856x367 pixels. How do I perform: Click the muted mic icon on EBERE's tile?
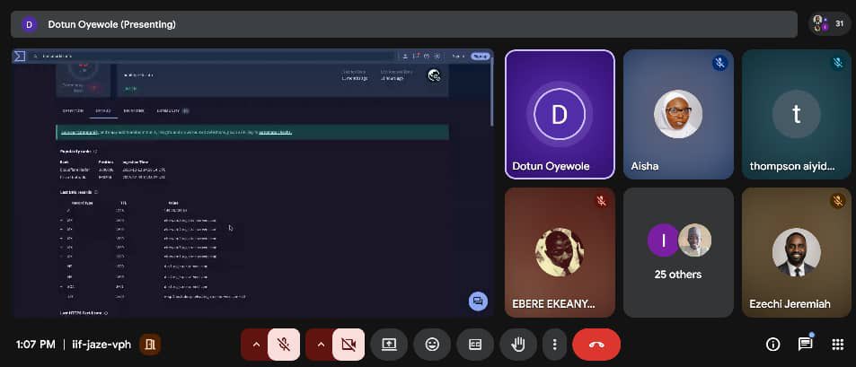pos(602,201)
